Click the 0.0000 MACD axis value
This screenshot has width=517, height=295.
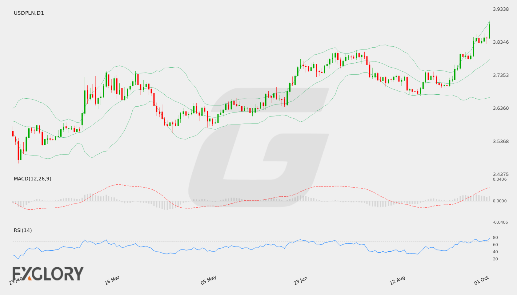[x=500, y=201]
